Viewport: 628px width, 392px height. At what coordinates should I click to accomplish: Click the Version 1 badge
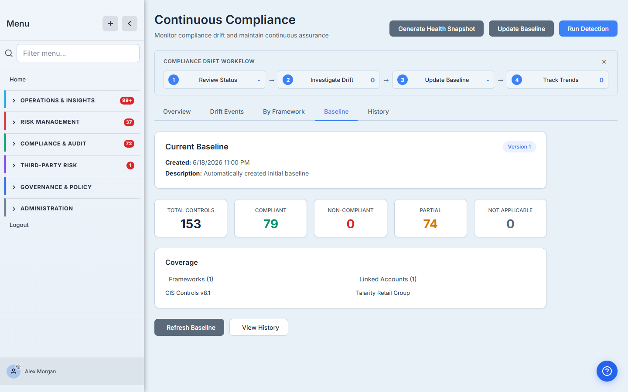[519, 147]
